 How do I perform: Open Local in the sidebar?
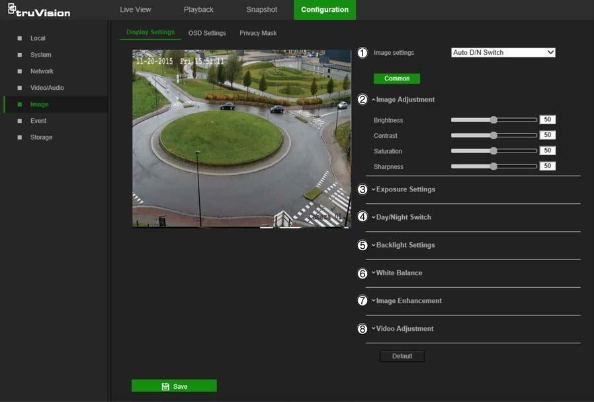[38, 38]
